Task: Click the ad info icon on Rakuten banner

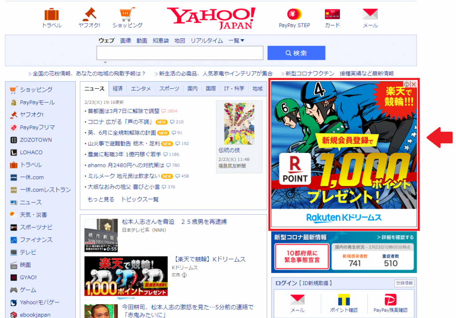Action: [407, 84]
